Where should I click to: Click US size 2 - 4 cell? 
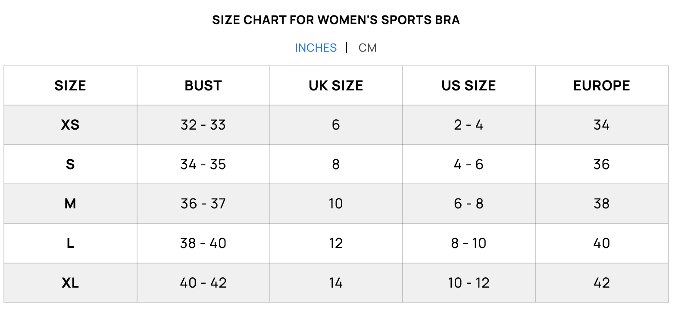click(x=469, y=125)
